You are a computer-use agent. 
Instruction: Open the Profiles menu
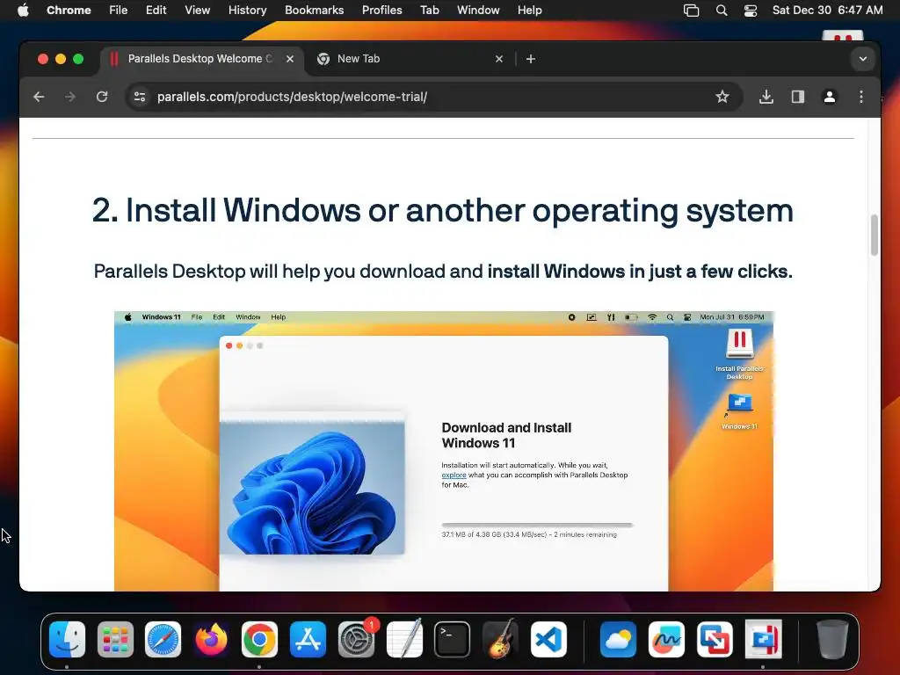pos(381,11)
